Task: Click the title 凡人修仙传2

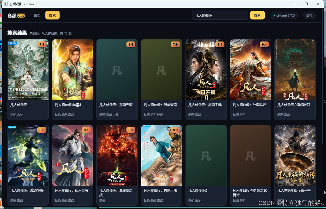Action: pos(198,191)
